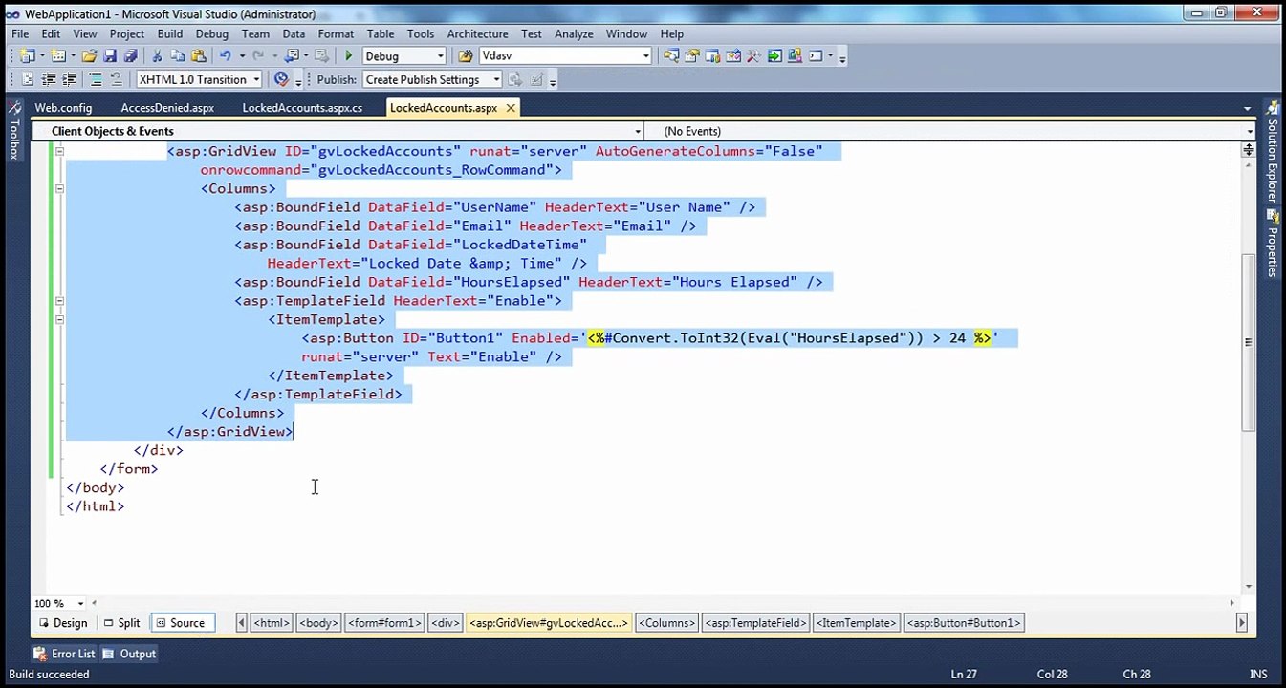Click the Copy toolbar icon

click(x=179, y=56)
